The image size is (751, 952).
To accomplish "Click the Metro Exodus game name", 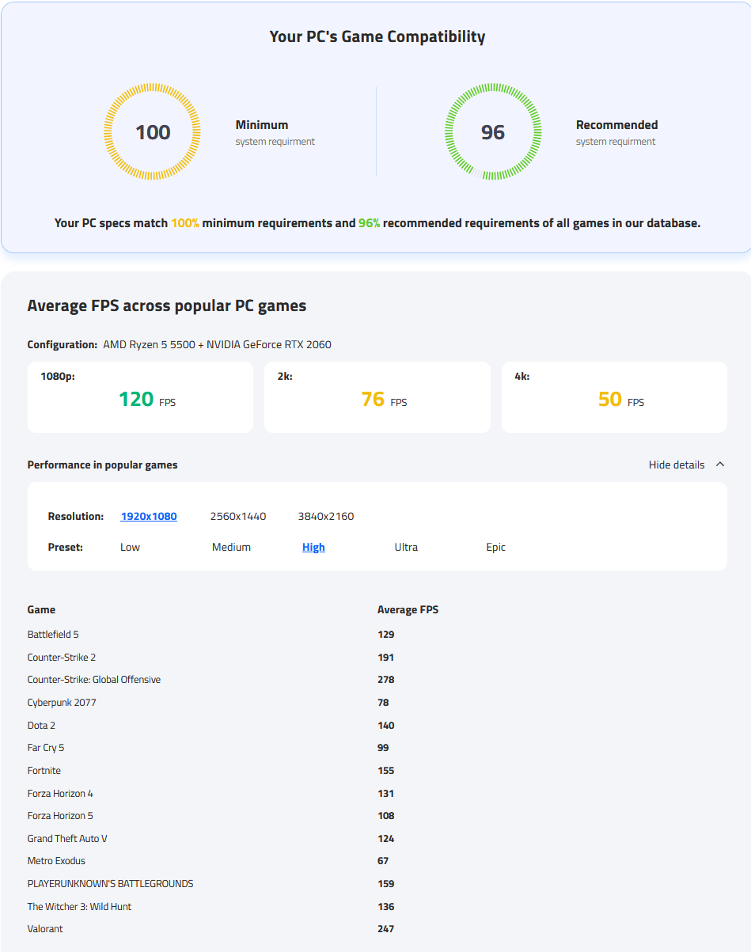I will coord(56,861).
